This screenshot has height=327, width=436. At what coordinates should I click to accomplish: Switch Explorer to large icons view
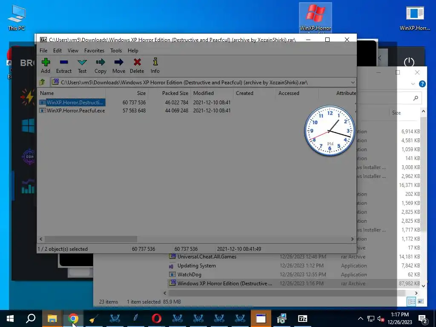[x=421, y=302]
